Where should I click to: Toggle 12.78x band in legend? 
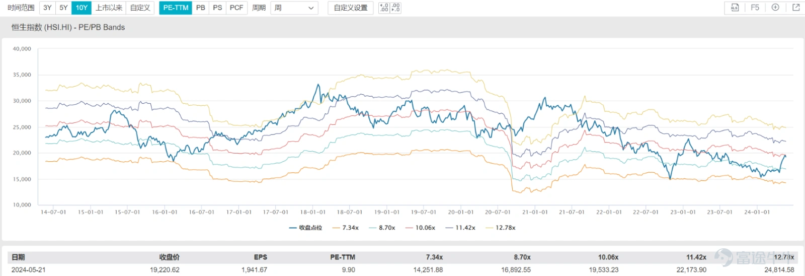click(x=501, y=228)
